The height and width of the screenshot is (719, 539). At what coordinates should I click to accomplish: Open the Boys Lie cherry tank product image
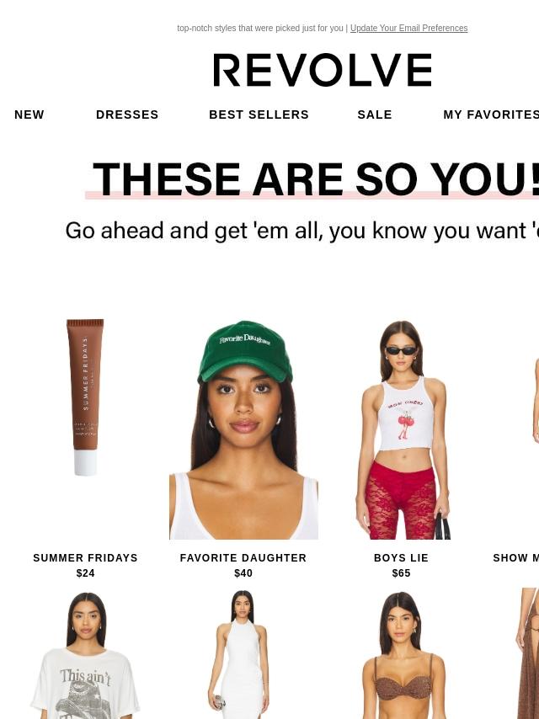point(402,429)
